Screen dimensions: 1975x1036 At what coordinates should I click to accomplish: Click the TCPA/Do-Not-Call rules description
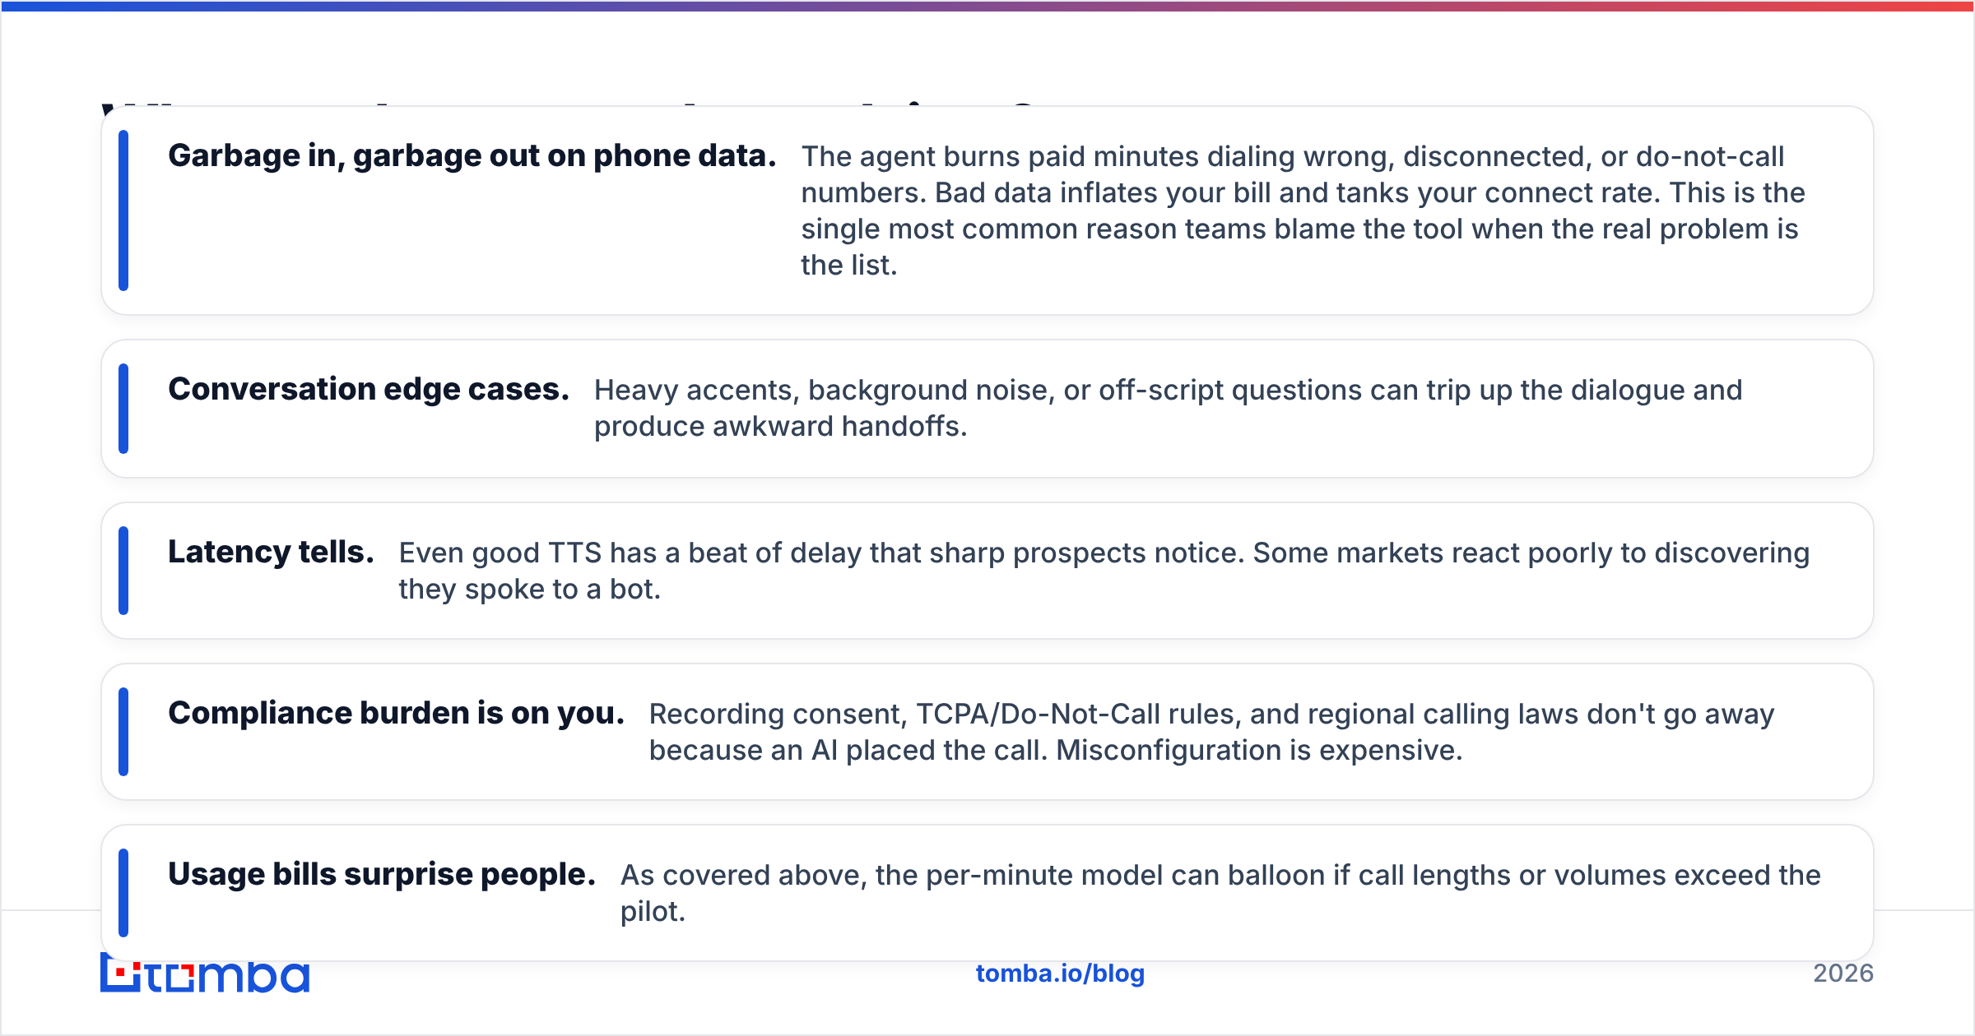tap(1211, 732)
